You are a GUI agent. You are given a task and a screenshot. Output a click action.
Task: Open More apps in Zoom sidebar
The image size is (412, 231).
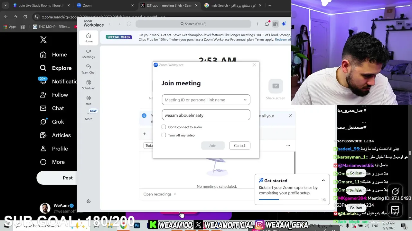(89, 116)
